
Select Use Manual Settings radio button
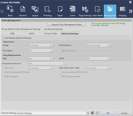pos(42,29)
